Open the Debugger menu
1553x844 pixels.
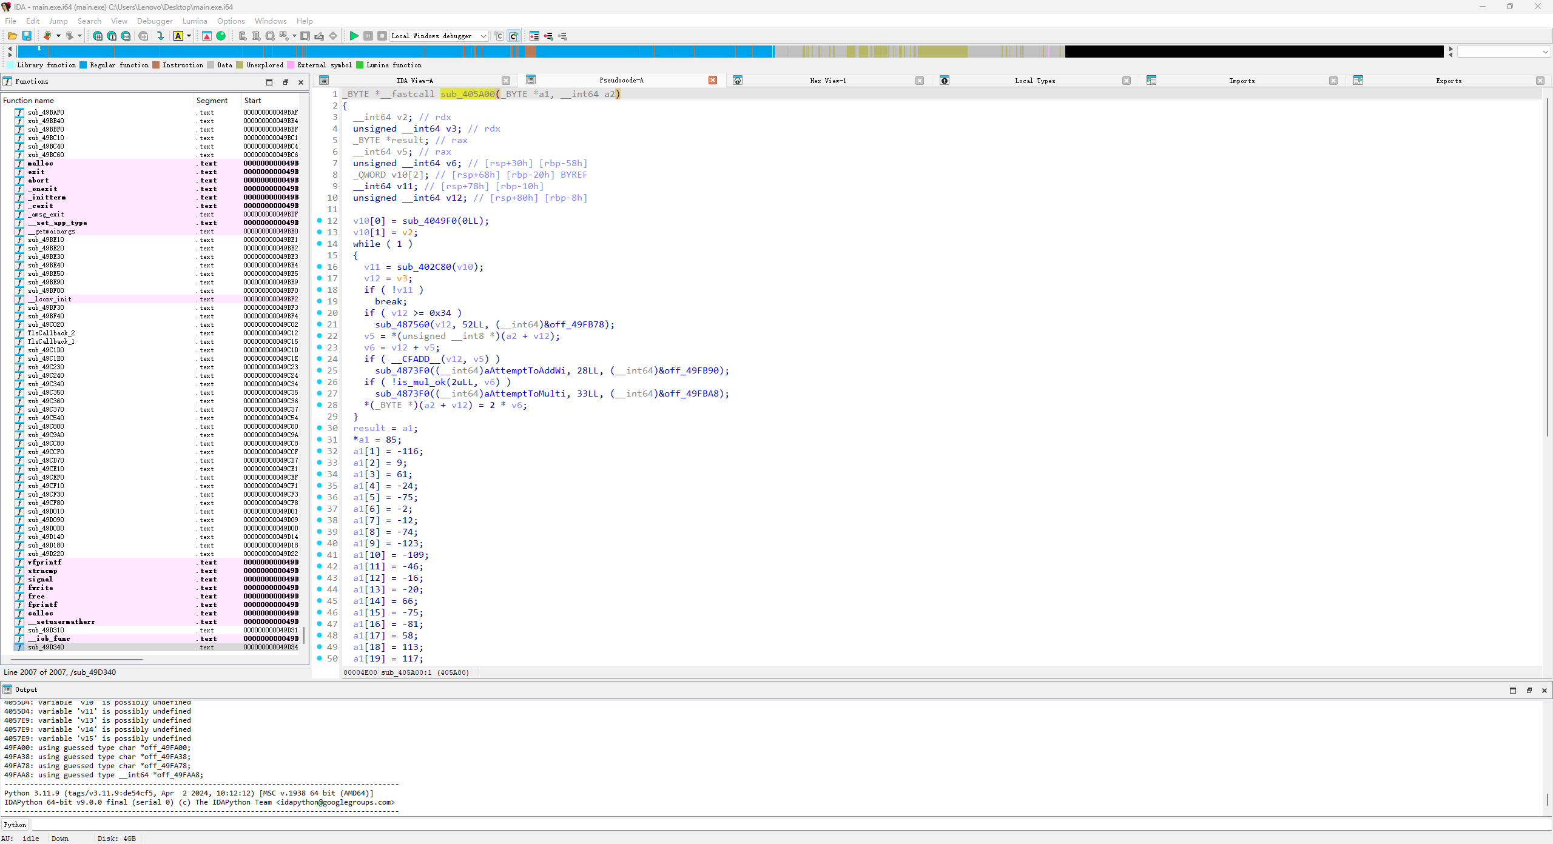[x=155, y=21]
